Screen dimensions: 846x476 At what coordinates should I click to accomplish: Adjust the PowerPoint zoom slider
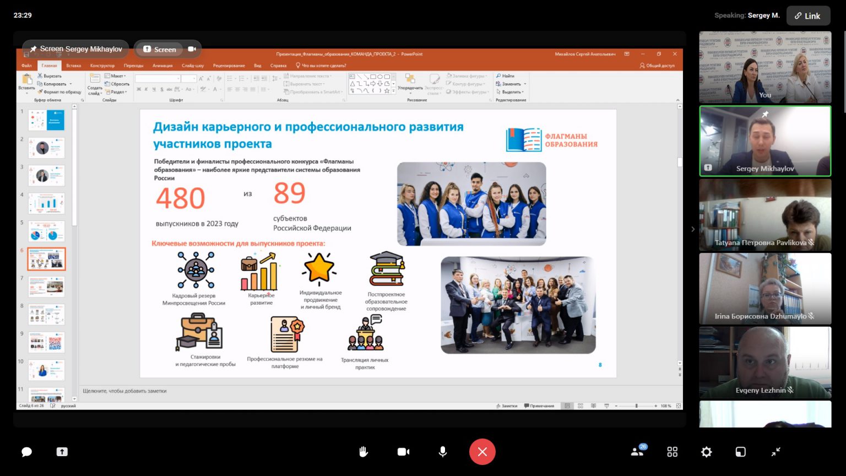tap(636, 406)
